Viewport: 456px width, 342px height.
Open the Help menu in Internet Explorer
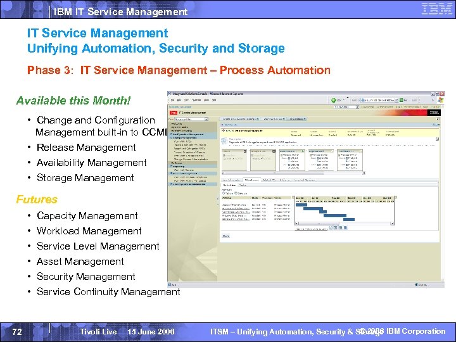(214, 100)
